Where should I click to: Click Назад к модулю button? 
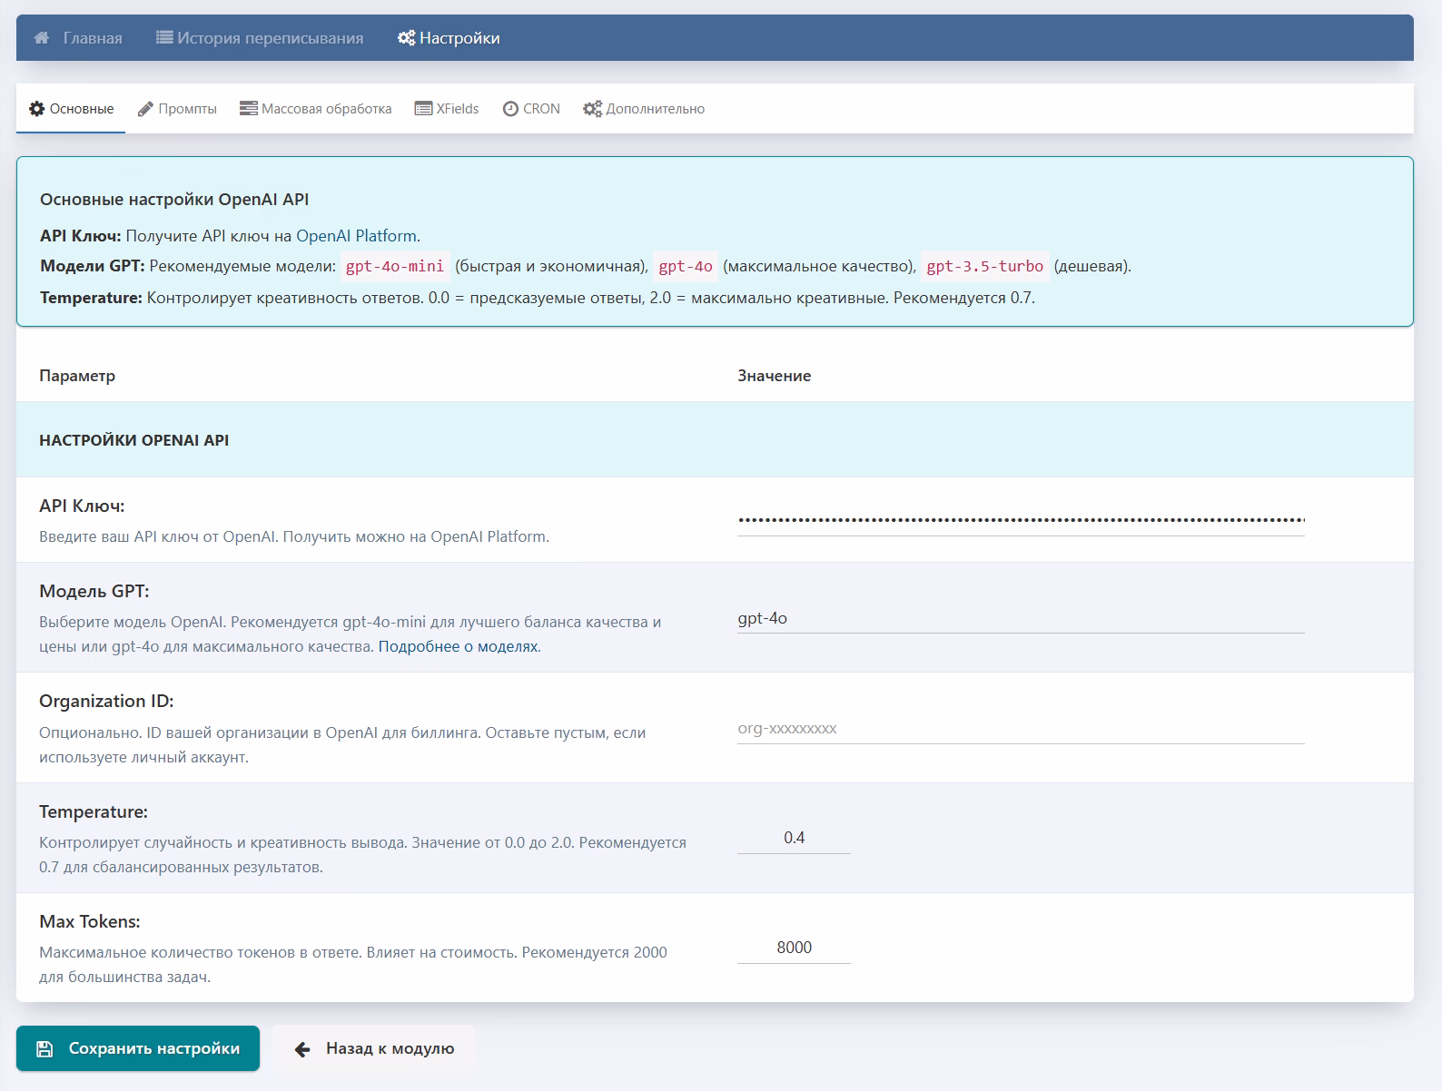(x=374, y=1049)
